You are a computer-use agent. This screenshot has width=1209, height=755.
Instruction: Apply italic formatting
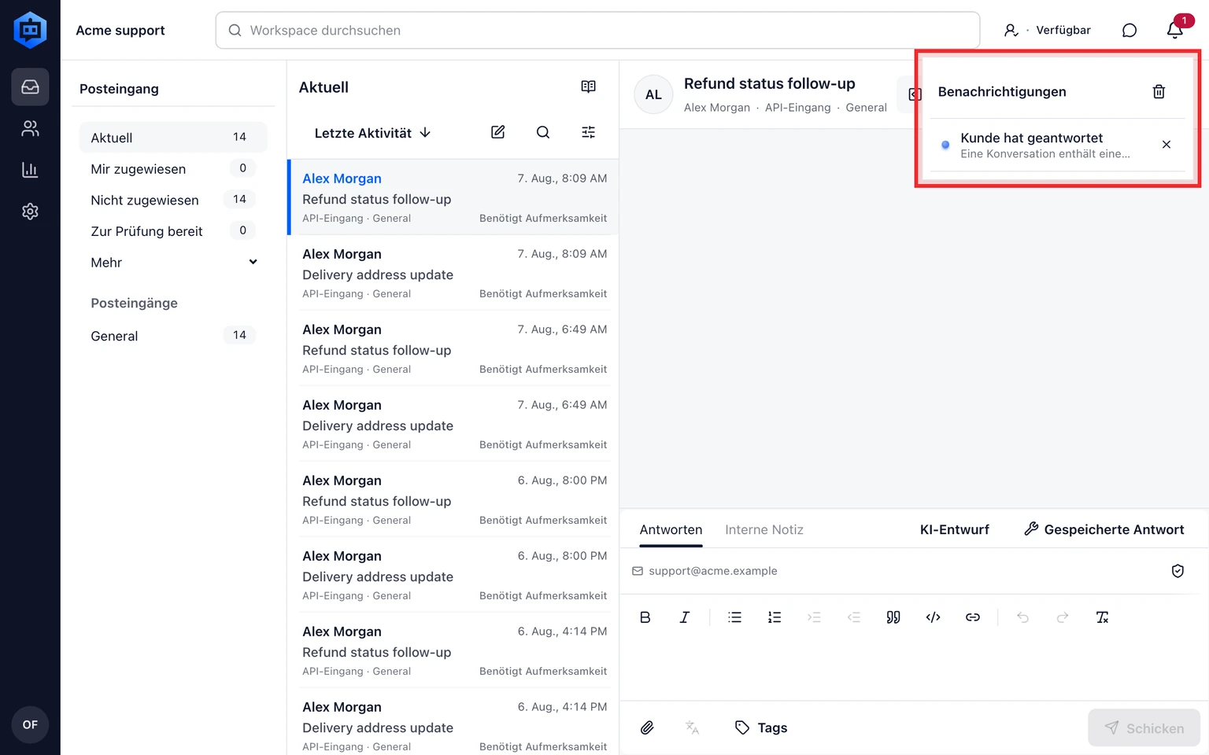[x=685, y=617]
